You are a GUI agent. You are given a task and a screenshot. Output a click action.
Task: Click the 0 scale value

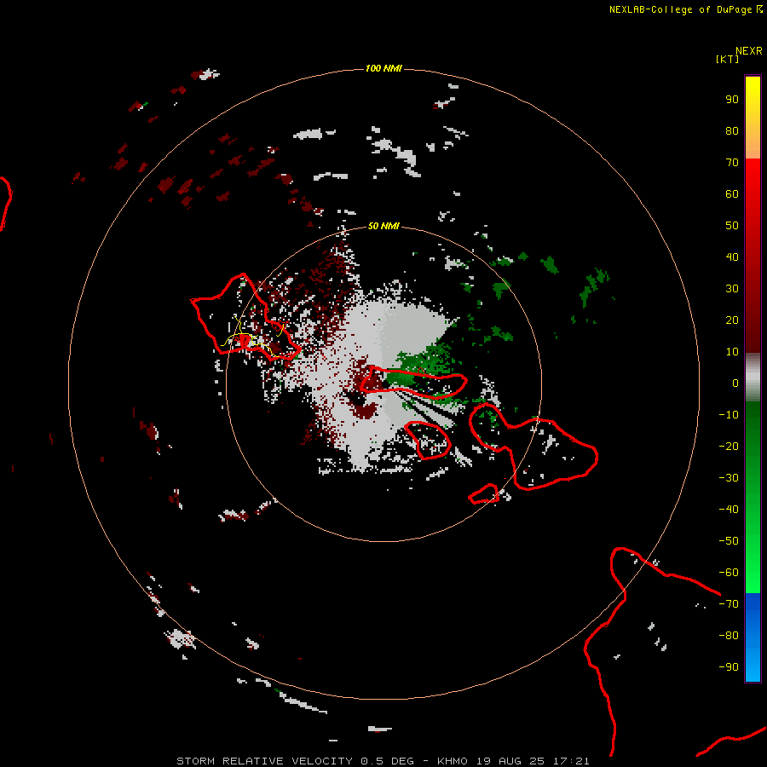point(735,383)
